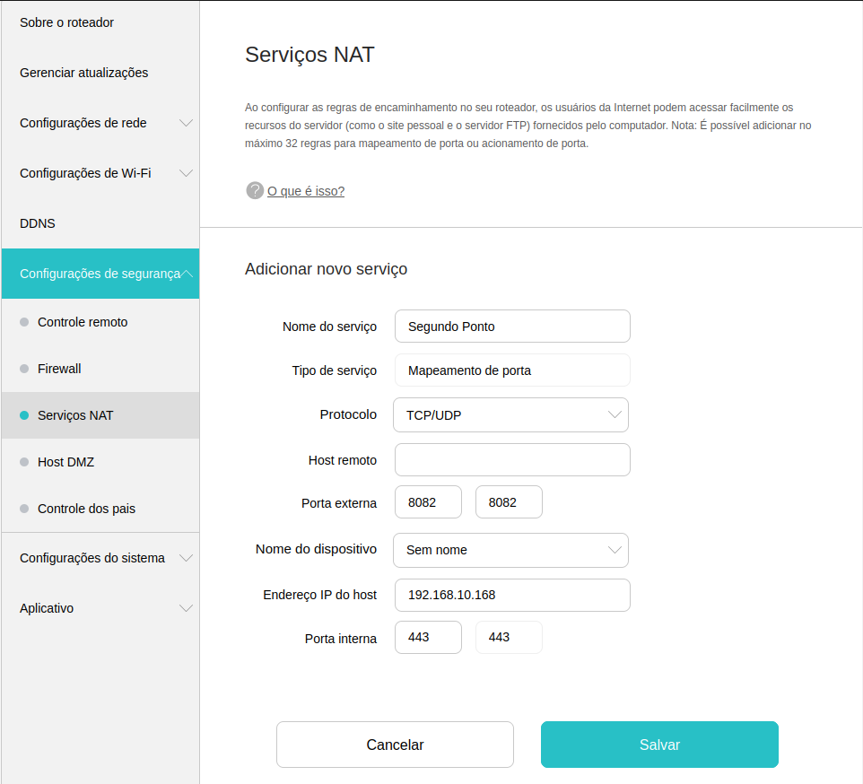Go to Sobre o roteador page
The width and height of the screenshot is (863, 784).
tap(67, 22)
